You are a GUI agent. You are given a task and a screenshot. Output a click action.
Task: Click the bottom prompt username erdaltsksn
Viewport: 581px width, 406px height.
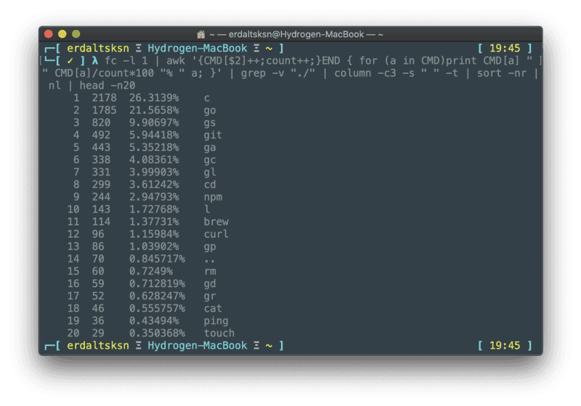(x=98, y=346)
